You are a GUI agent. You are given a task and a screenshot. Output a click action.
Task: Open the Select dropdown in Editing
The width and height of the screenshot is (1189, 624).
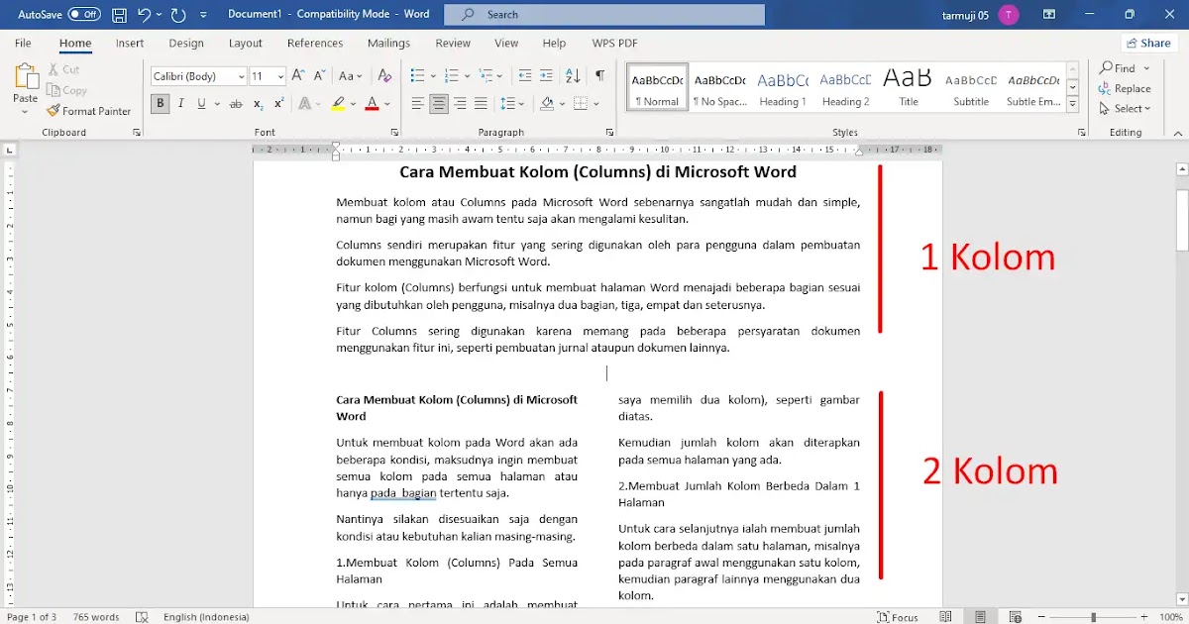1125,109
